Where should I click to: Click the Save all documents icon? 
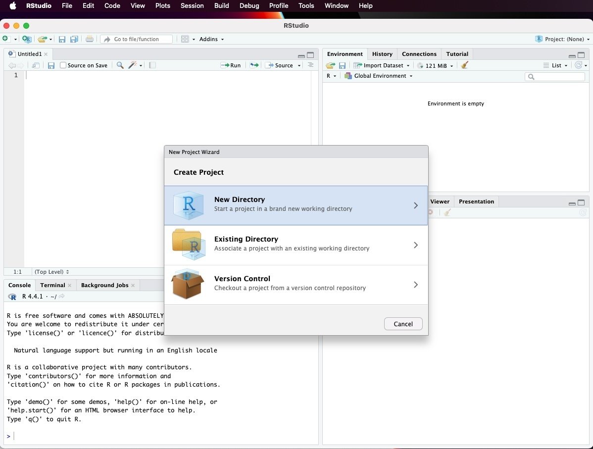pos(74,39)
